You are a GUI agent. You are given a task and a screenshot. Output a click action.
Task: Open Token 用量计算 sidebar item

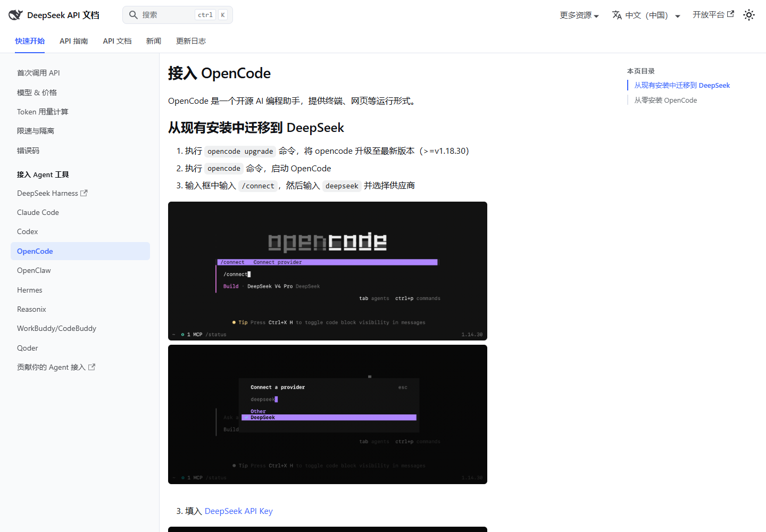pyautogui.click(x=80, y=112)
